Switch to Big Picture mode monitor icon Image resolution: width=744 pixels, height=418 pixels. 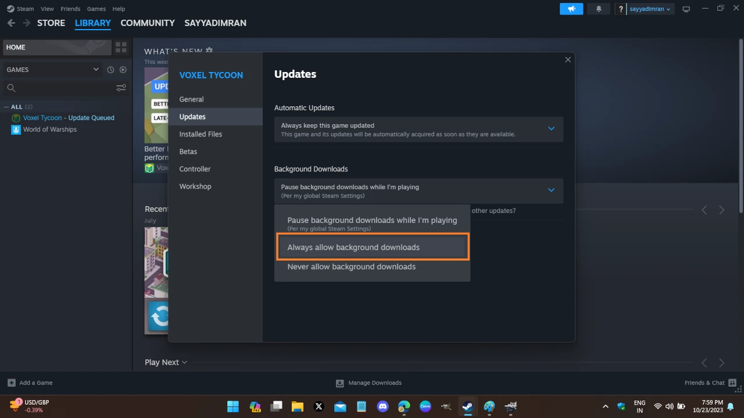(686, 9)
